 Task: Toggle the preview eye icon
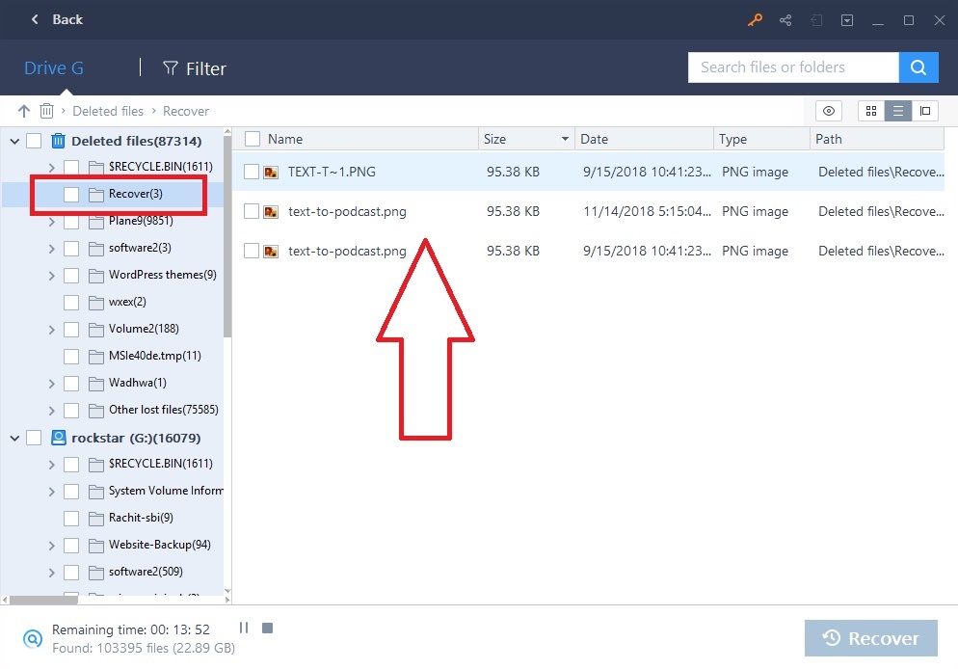(x=829, y=111)
